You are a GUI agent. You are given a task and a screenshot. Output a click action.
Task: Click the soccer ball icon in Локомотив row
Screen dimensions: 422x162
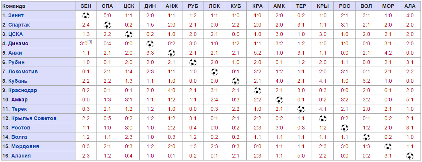[x=214, y=72]
